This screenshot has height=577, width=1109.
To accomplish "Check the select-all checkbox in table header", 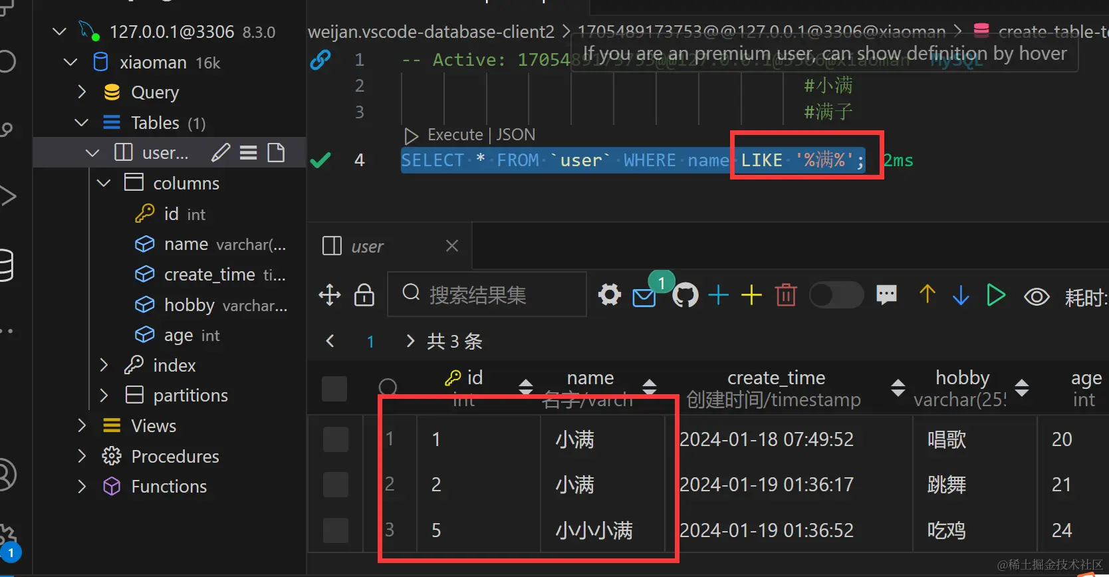I will tap(334, 389).
